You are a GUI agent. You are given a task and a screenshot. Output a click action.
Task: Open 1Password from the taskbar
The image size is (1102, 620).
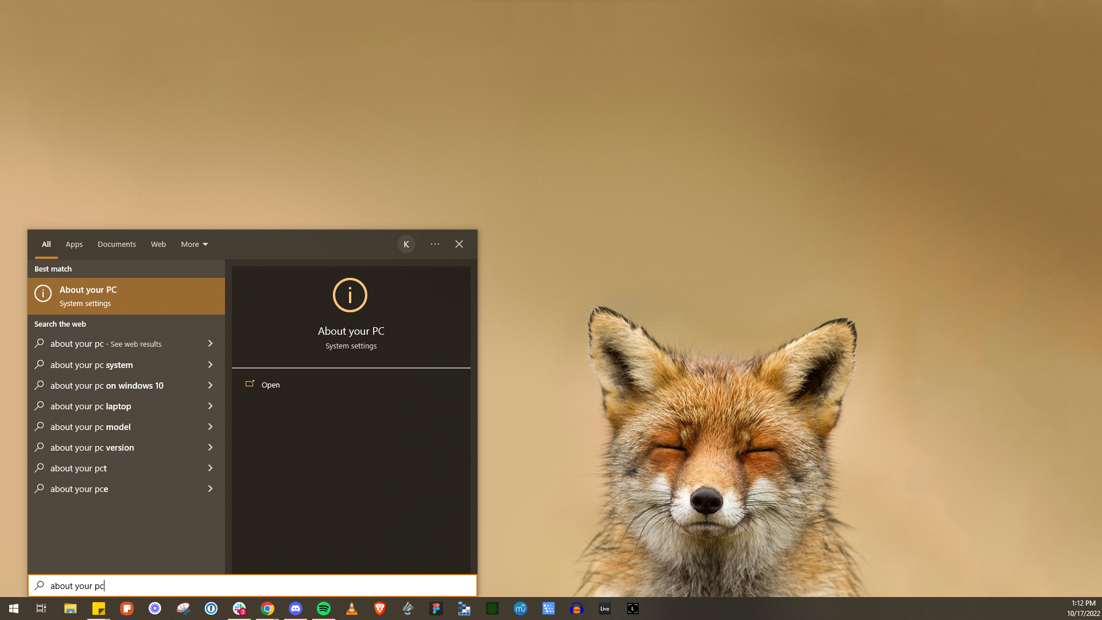[211, 609]
